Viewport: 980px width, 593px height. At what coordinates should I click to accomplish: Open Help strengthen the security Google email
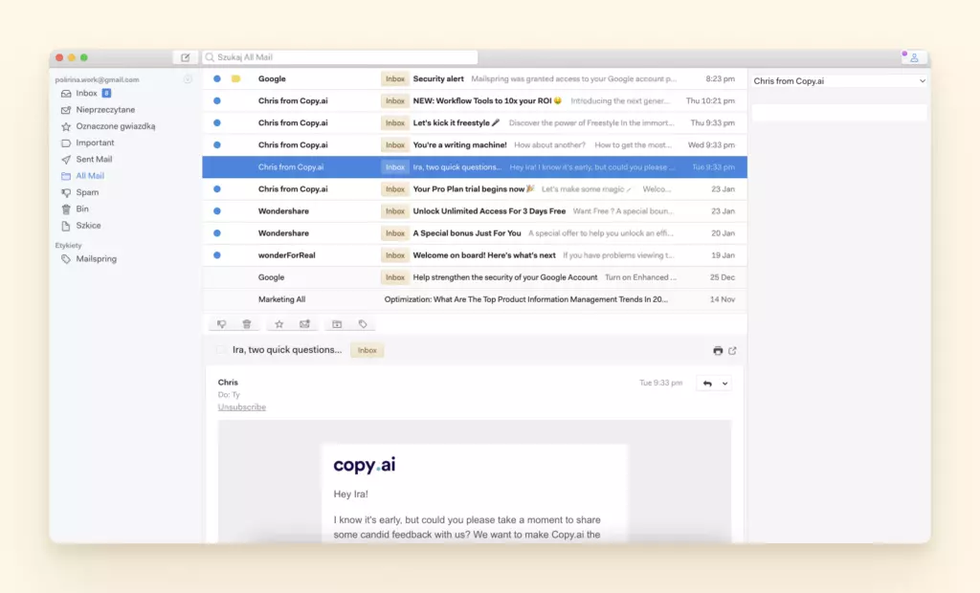[475, 277]
